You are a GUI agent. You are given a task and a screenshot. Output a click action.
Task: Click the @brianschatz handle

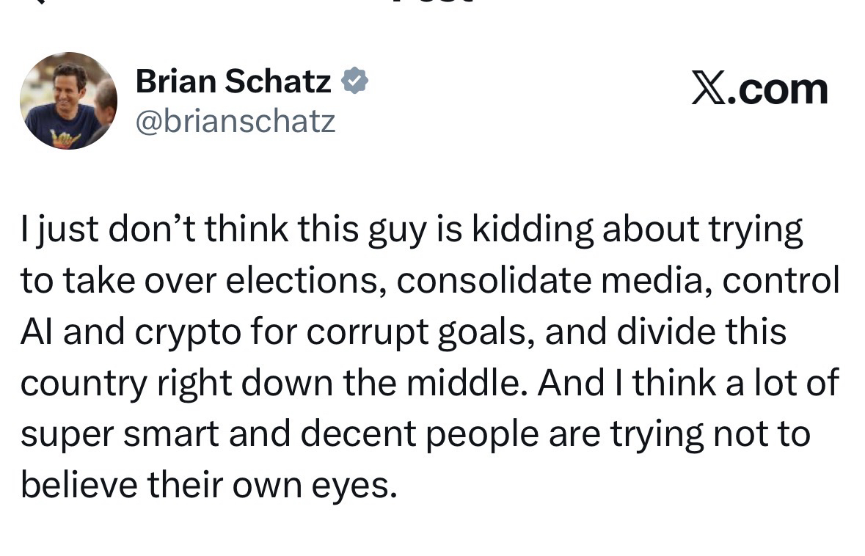tap(236, 120)
